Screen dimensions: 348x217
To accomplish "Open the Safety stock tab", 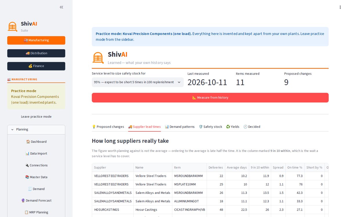I will [x=211, y=127].
